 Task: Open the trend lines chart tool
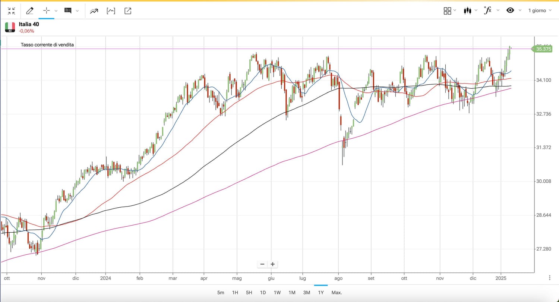pos(94,11)
